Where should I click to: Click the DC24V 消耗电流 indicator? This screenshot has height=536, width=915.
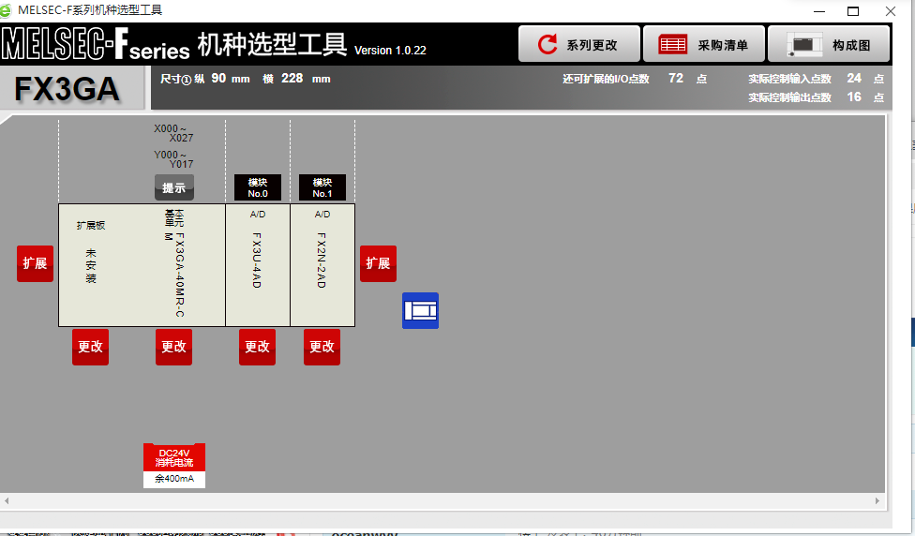[173, 457]
